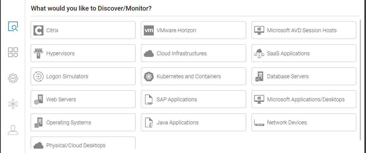The height and width of the screenshot is (153, 366).
Task: Click the SaaS Applications cloud network icon
Action: click(x=259, y=53)
